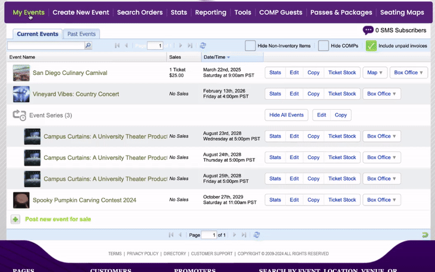Toggle Hide Non-Inventory Items checkbox
This screenshot has width=435, height=272.
pyautogui.click(x=250, y=46)
